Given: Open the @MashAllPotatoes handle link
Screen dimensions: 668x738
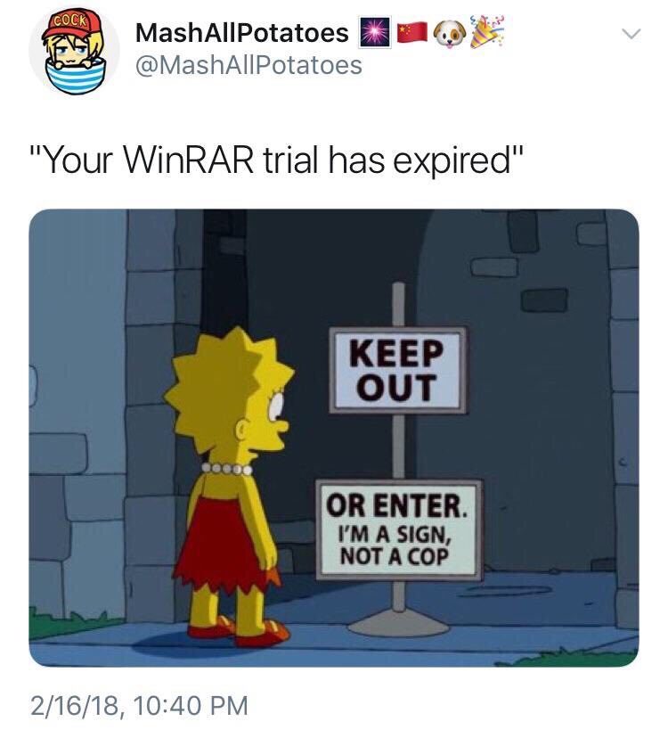Looking at the screenshot, I should point(248,64).
